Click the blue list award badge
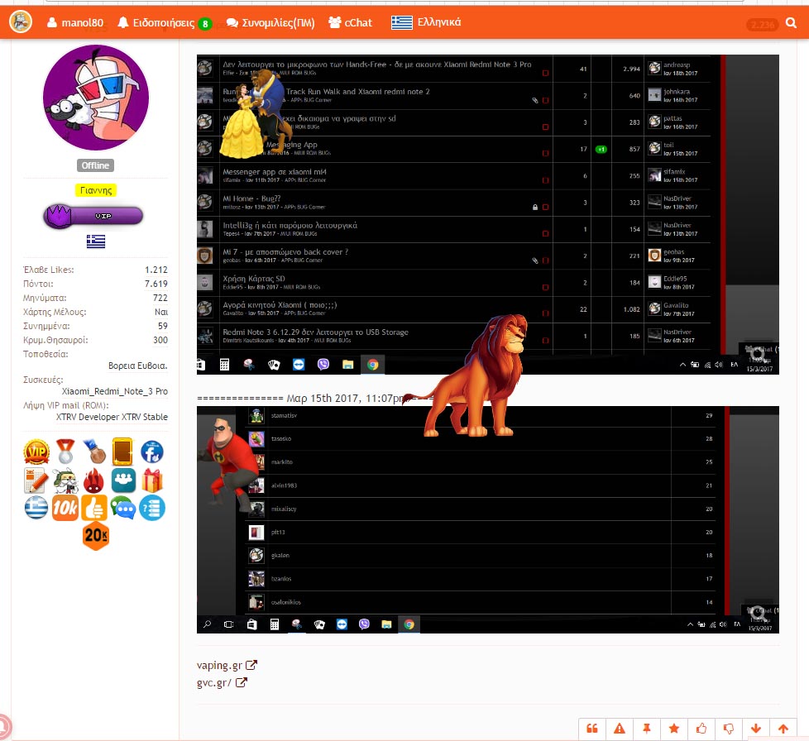This screenshot has height=741, width=809. tap(152, 508)
